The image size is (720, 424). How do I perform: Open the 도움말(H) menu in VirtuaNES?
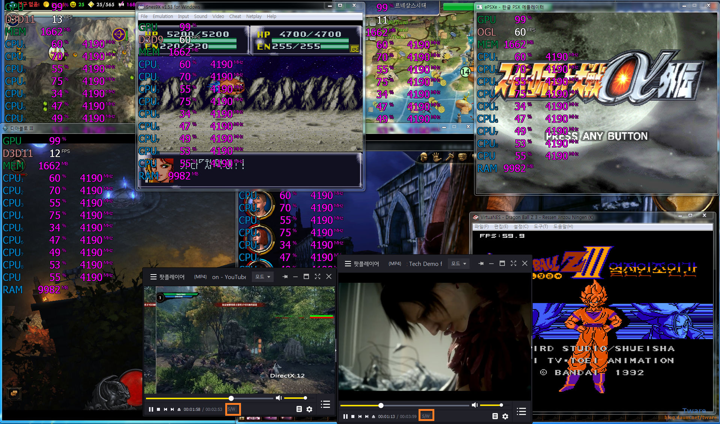click(563, 226)
